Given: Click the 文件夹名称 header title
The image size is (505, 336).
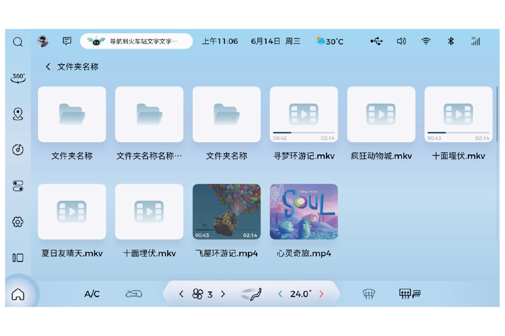Looking at the screenshot, I should pos(78,67).
